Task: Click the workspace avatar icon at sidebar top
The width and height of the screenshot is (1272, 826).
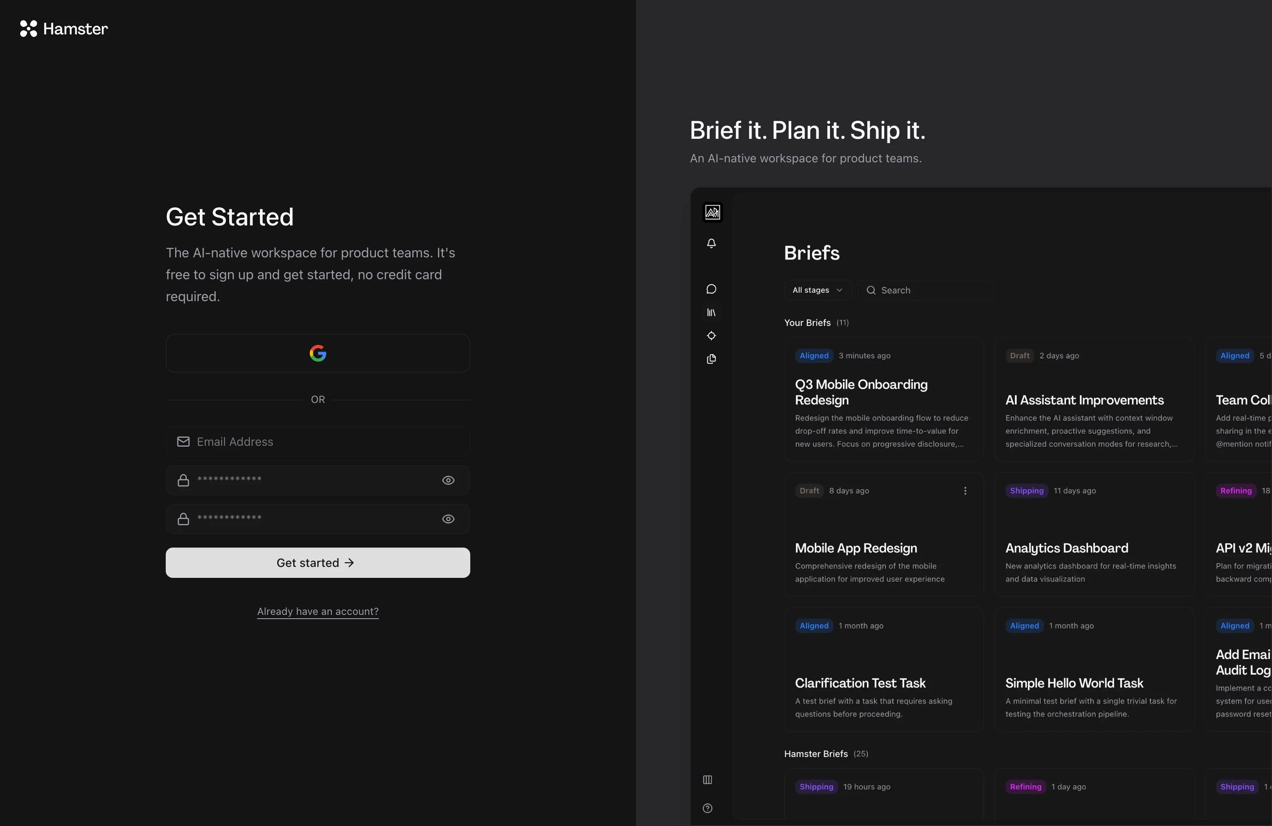Action: click(713, 213)
